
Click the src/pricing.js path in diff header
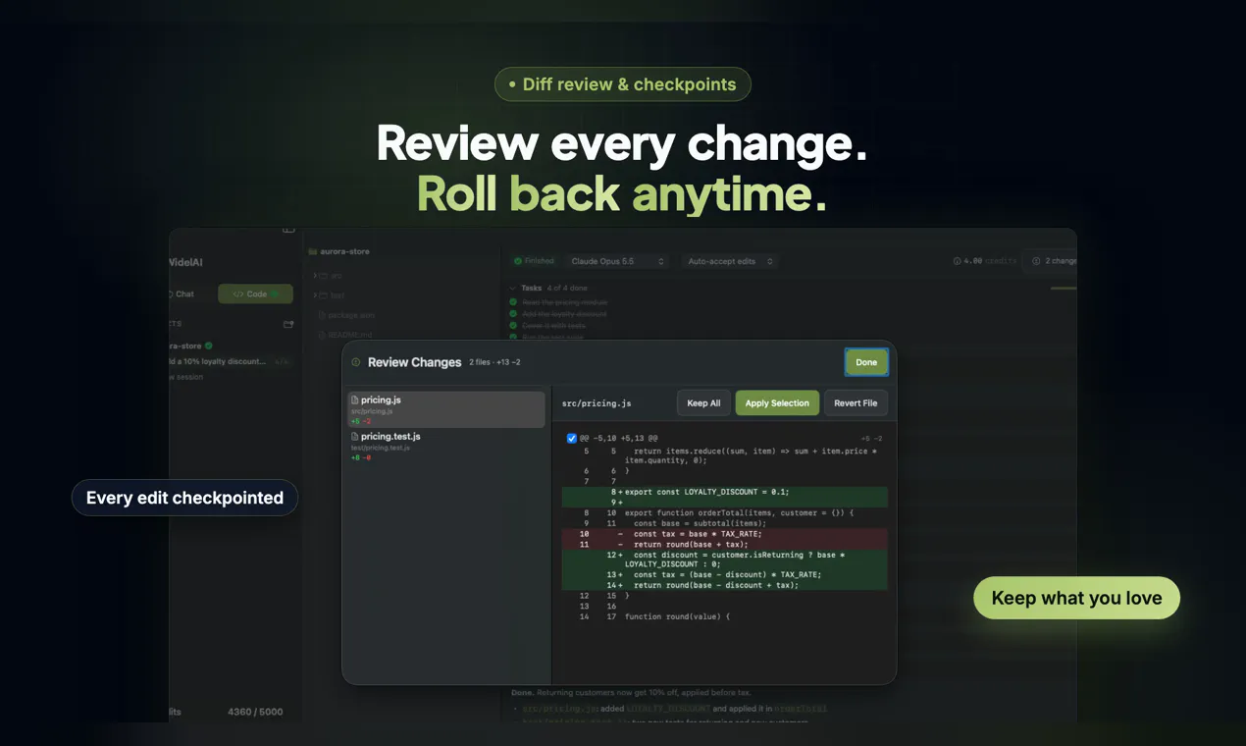click(x=597, y=403)
